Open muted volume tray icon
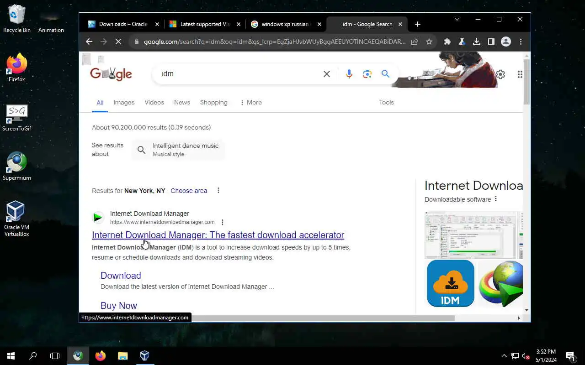This screenshot has width=585, height=365. coord(526,356)
